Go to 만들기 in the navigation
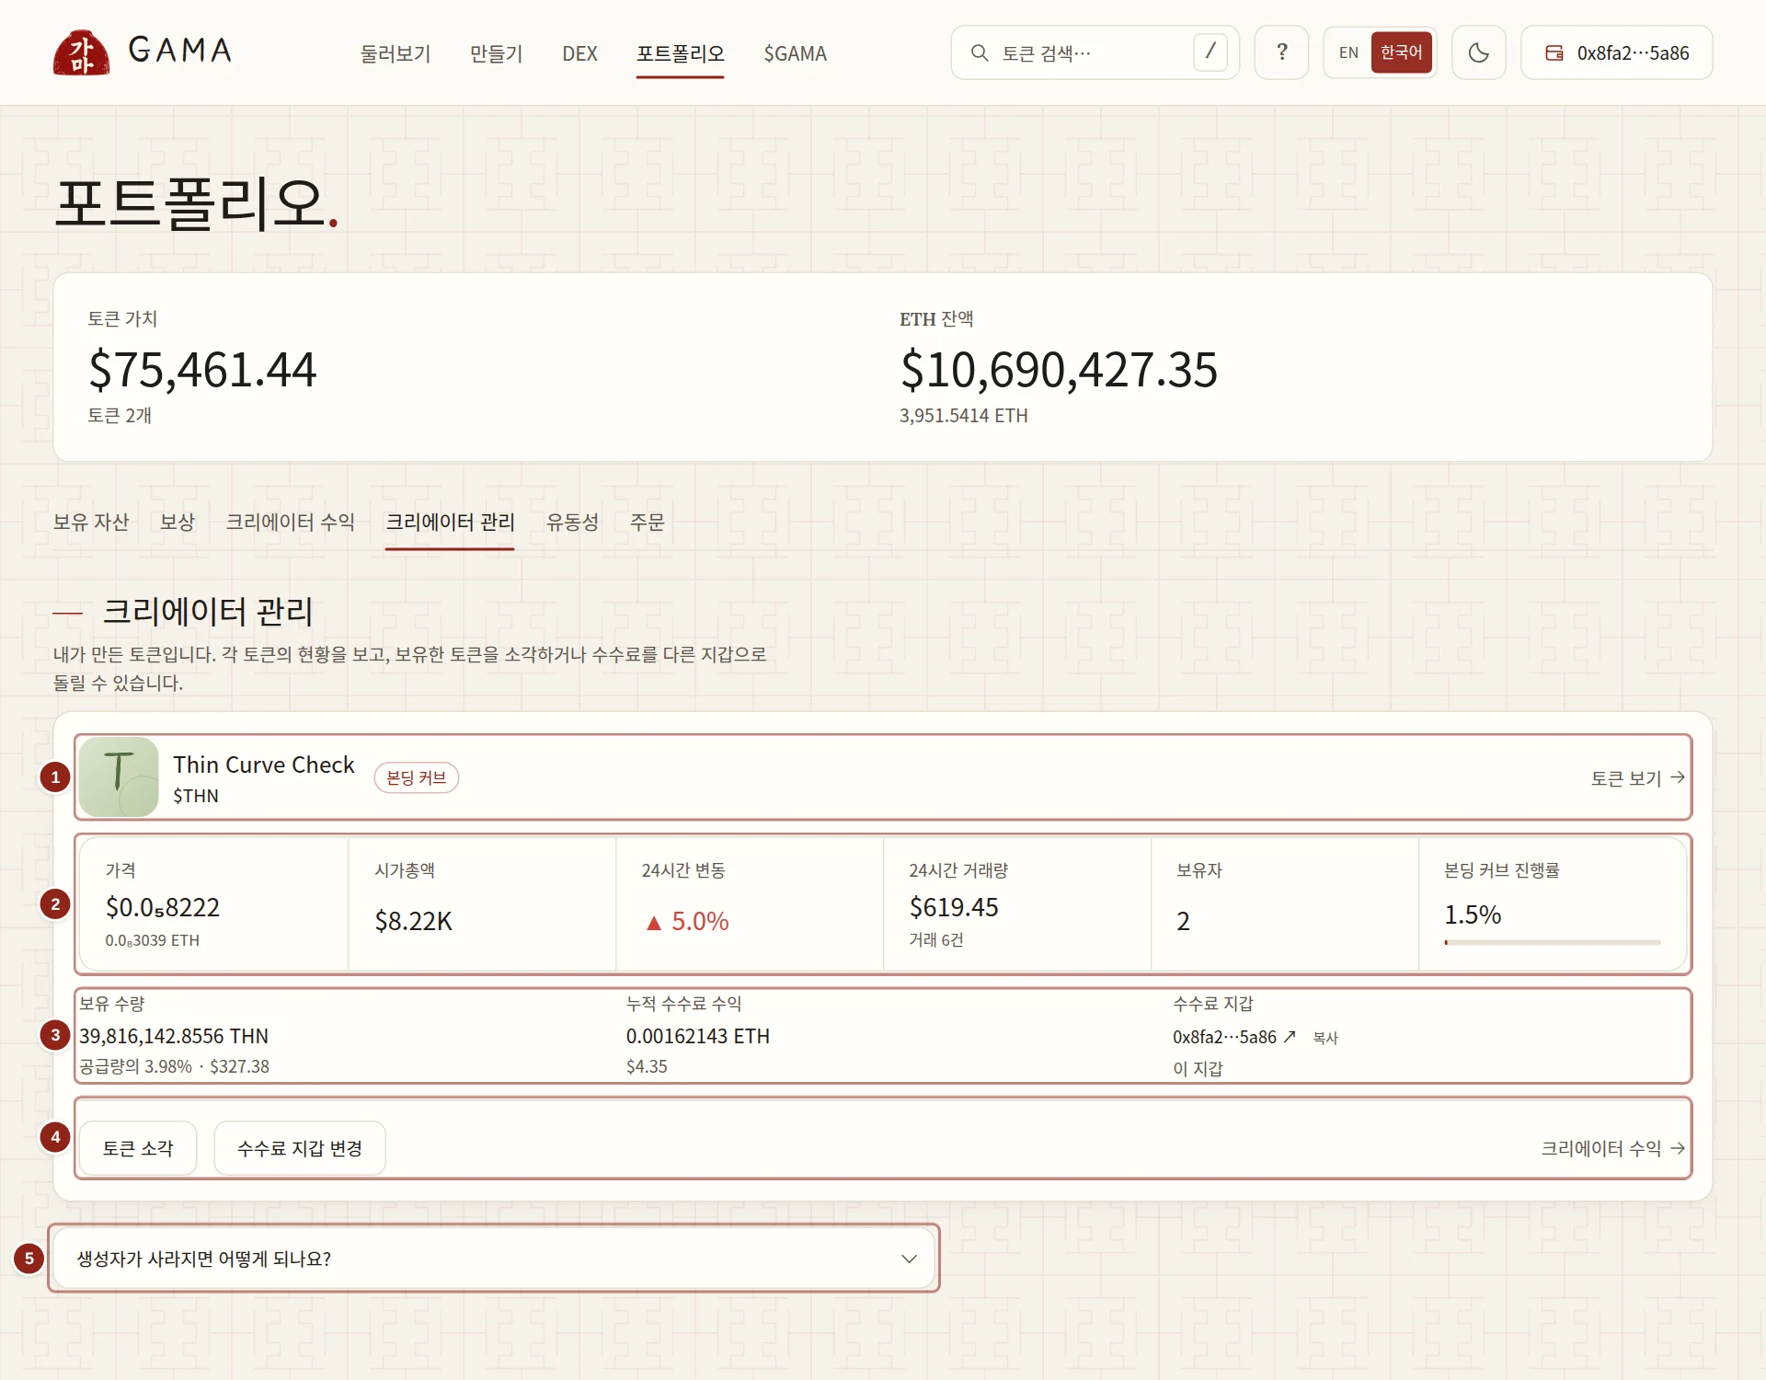The image size is (1766, 1380). [x=496, y=53]
